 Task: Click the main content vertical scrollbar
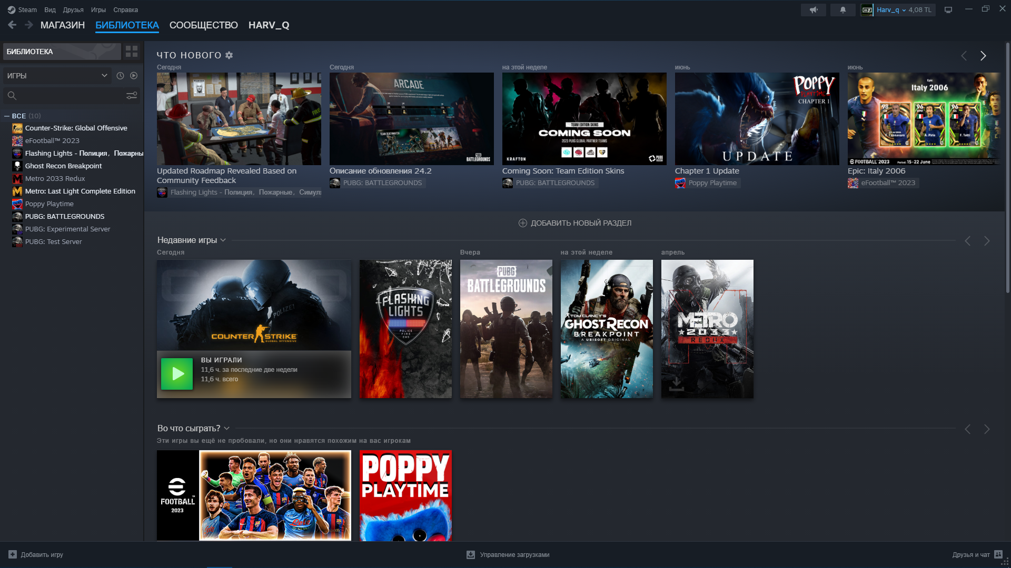(1007, 168)
